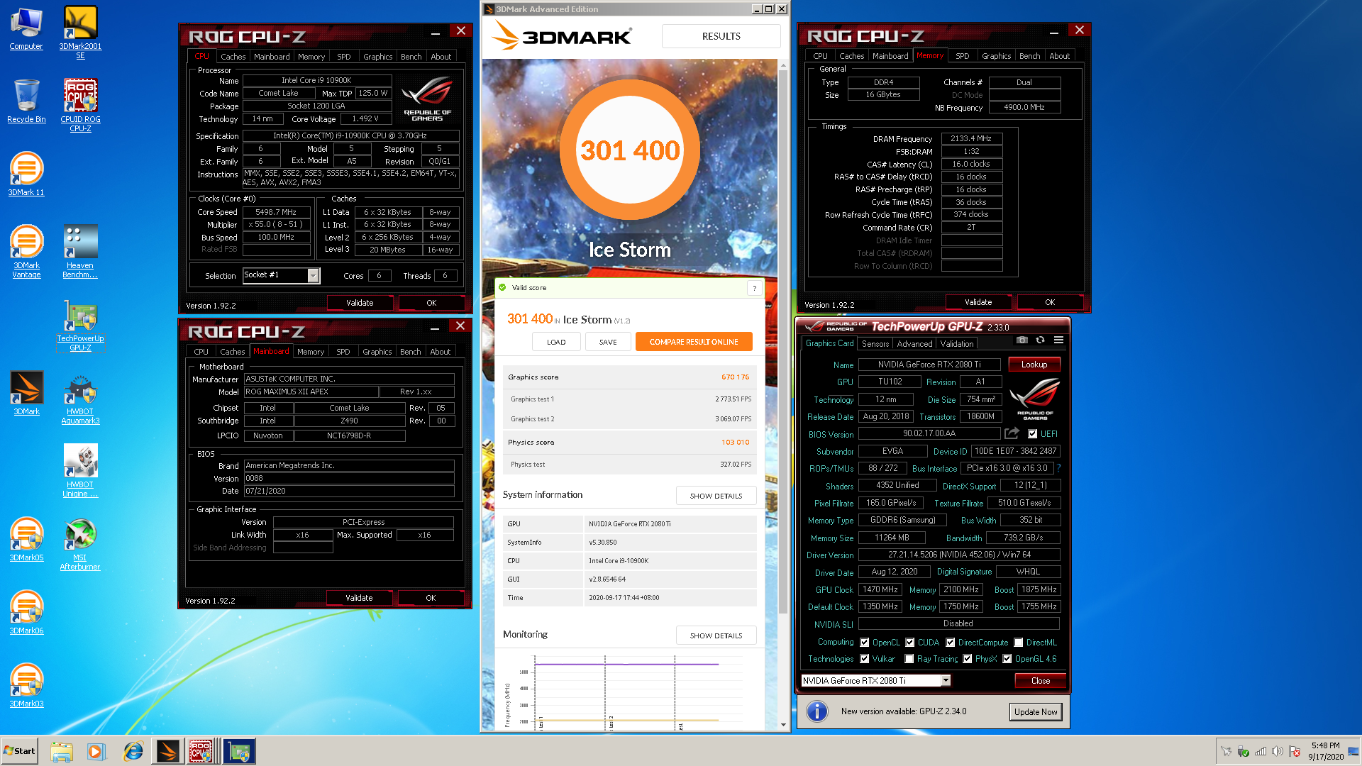Launch 3DMark 11 desktop shortcut
Image resolution: width=1362 pixels, height=766 pixels.
(26, 174)
